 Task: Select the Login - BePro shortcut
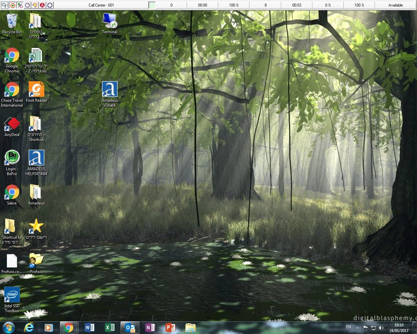coord(12,158)
